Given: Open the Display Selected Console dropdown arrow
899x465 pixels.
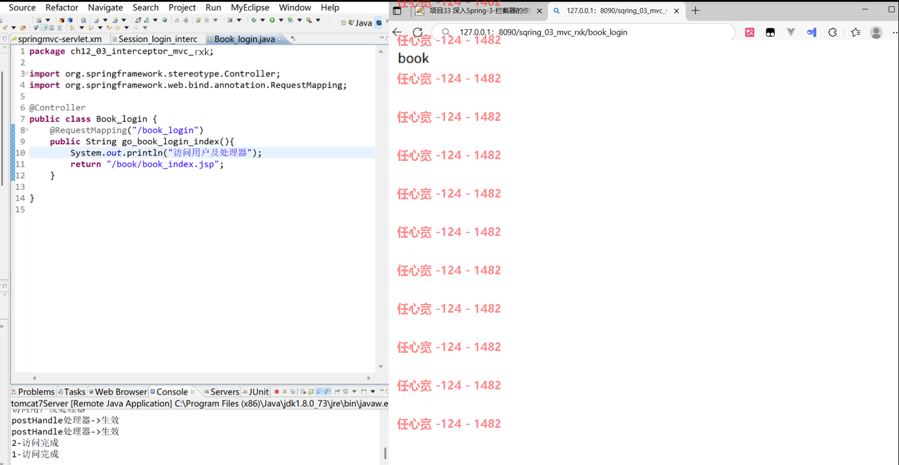Looking at the screenshot, I should [x=354, y=392].
